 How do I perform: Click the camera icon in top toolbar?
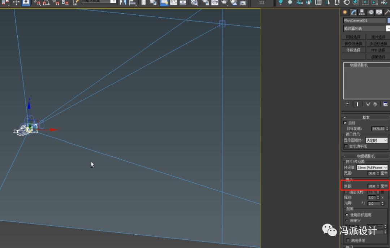pyautogui.click(x=299, y=3)
